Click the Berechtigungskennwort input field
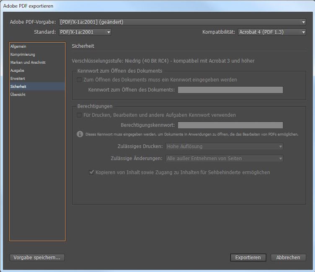 [230, 125]
